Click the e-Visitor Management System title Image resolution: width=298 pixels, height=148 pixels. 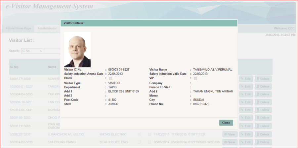click(x=49, y=7)
